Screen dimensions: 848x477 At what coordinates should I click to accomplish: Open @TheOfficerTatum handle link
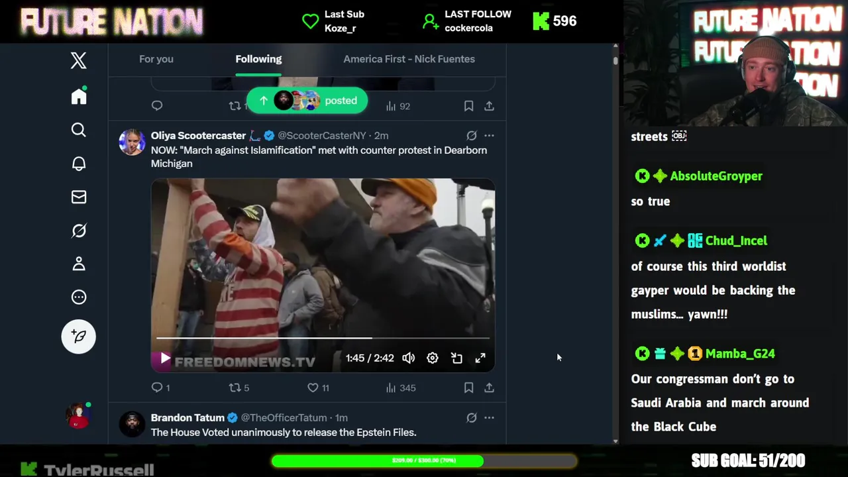coord(284,417)
